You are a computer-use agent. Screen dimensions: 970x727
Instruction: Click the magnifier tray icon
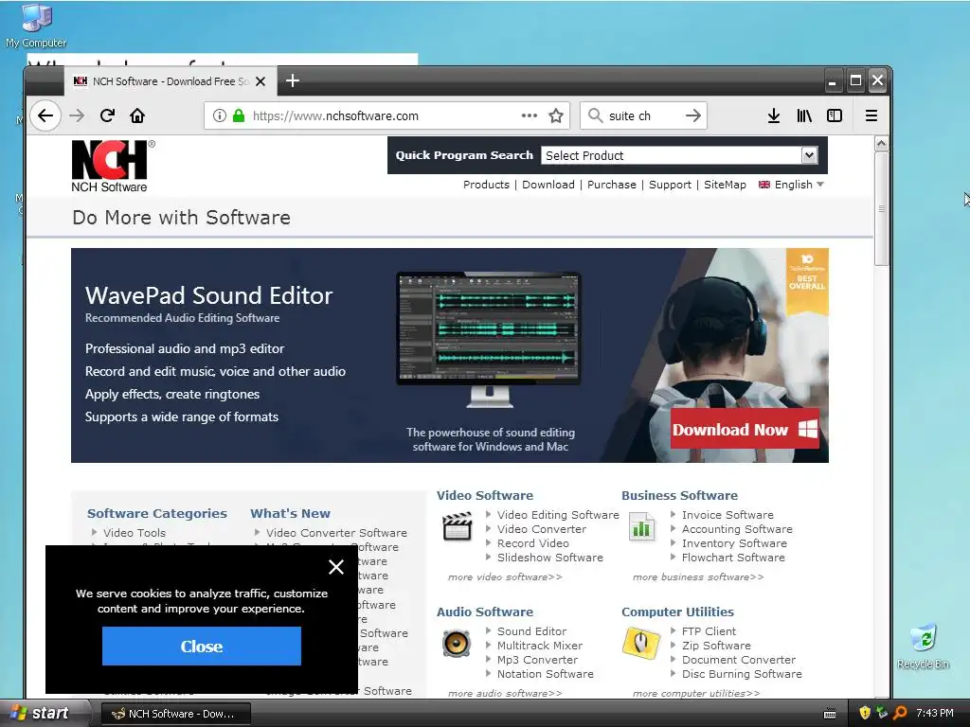pos(900,713)
